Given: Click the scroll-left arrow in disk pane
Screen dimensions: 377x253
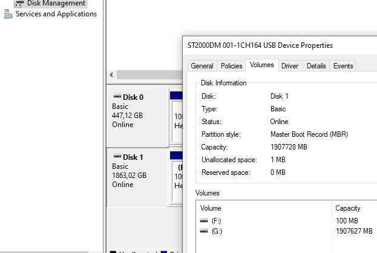Looking at the screenshot, I should [111, 75].
